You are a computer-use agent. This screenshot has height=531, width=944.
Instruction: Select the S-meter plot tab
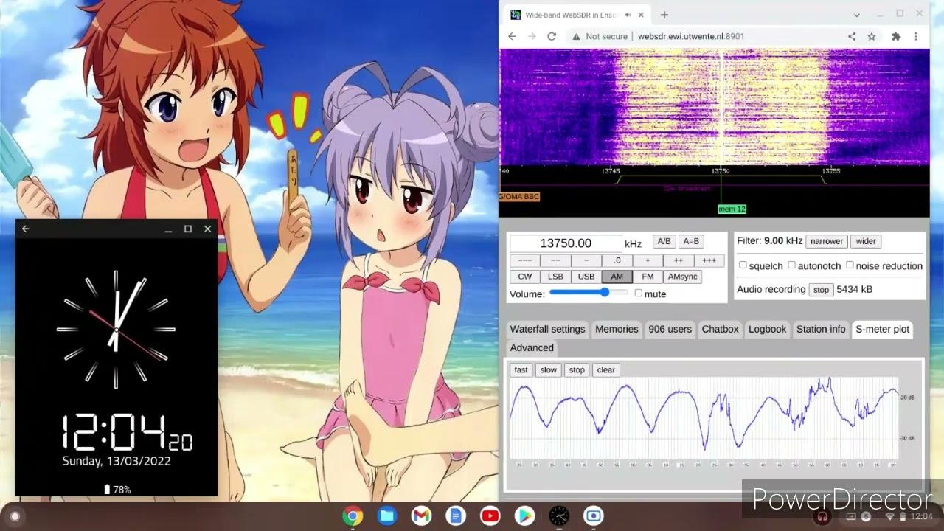pyautogui.click(x=882, y=330)
